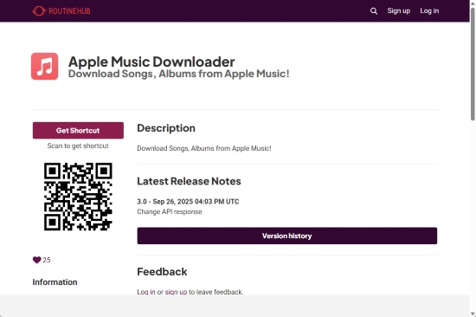The width and height of the screenshot is (476, 317).
Task: Click the version text '3.0 - Sep 26, 2025 04:03 PM UTC'
Action: [x=188, y=202]
